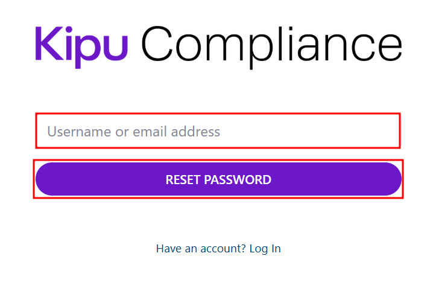Tap the RESET PASSWORD label
Image resolution: width=436 pixels, height=294 pixels.
tap(218, 179)
